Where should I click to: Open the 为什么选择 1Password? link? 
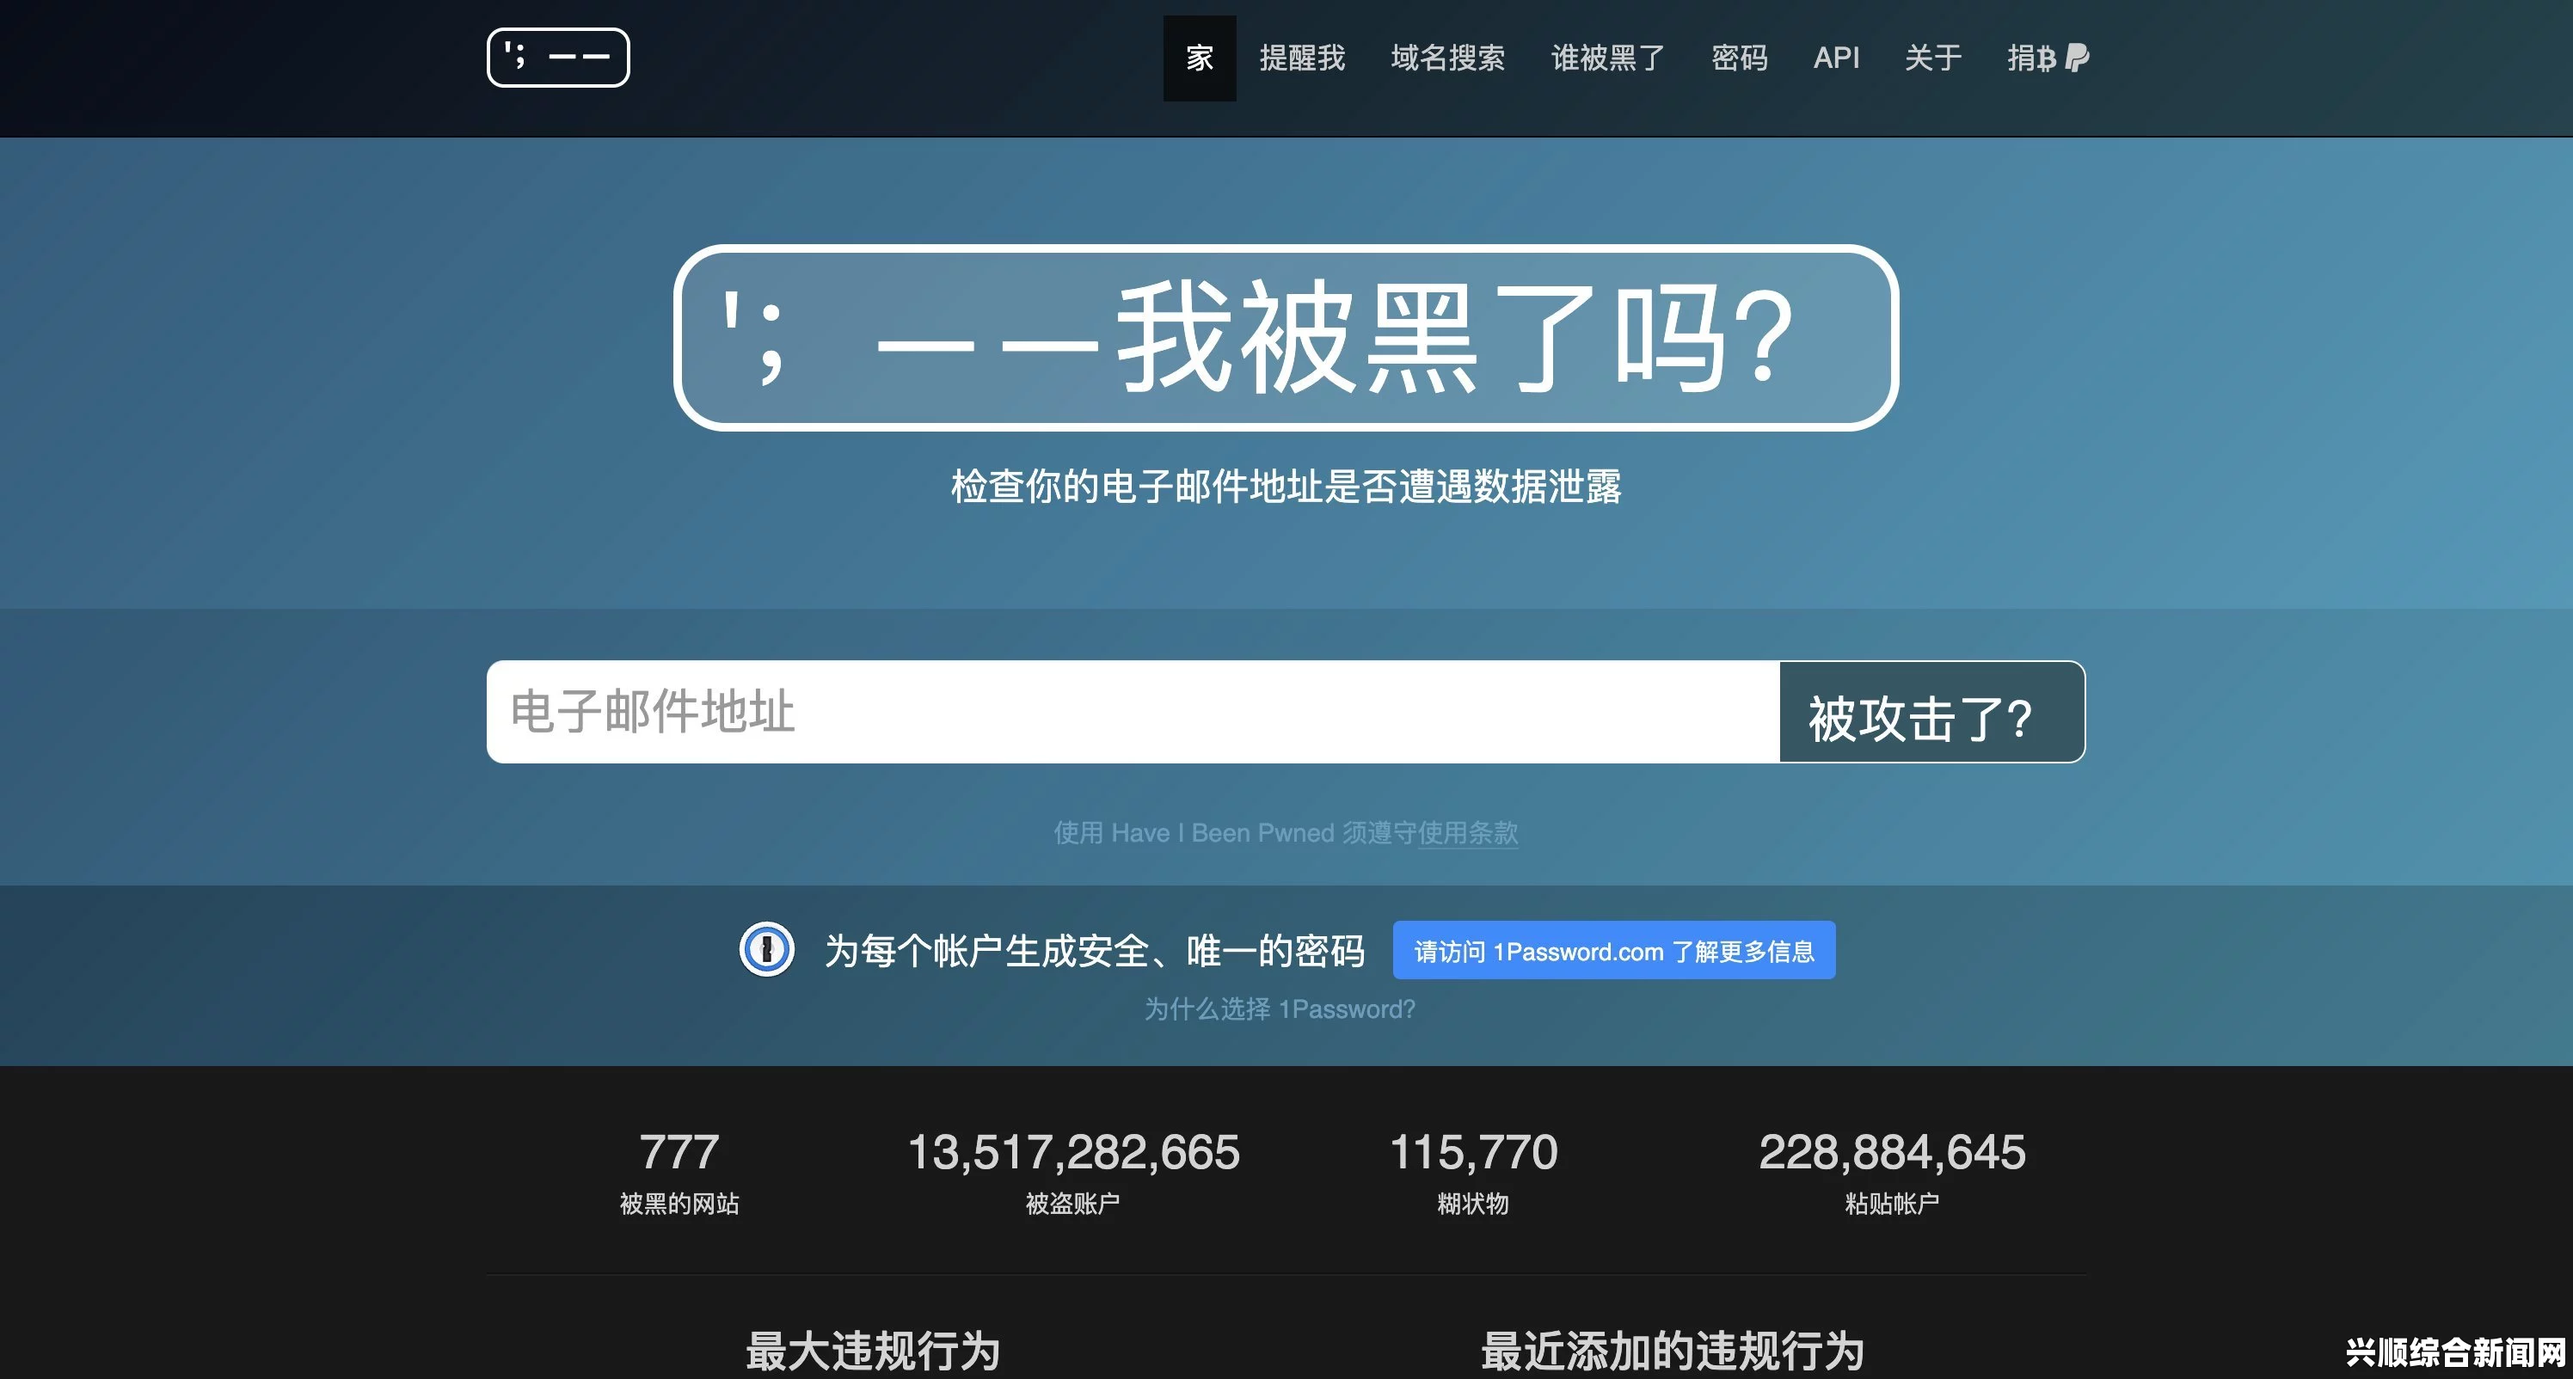pos(1280,1009)
